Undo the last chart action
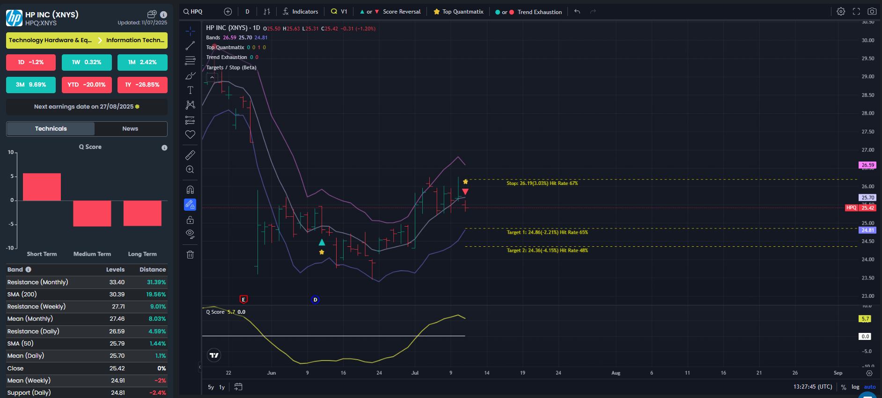 577,12
